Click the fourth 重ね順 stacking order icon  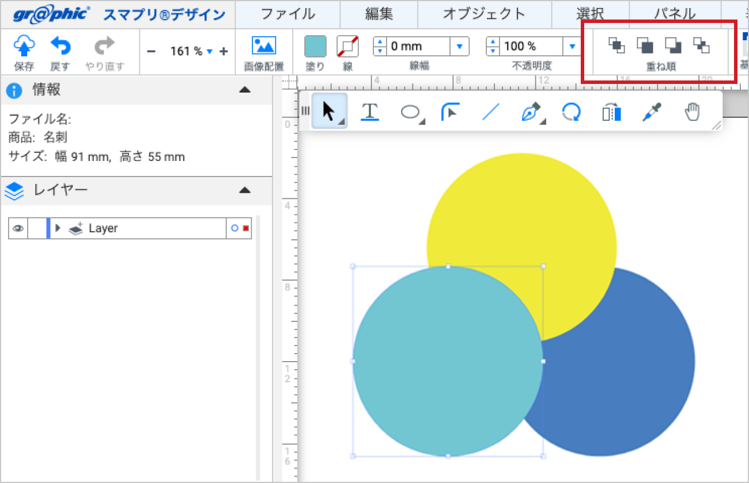tap(701, 45)
